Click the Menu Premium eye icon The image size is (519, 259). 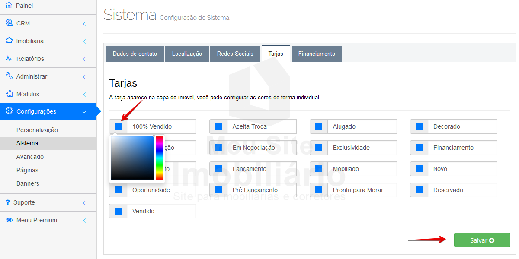(9, 220)
